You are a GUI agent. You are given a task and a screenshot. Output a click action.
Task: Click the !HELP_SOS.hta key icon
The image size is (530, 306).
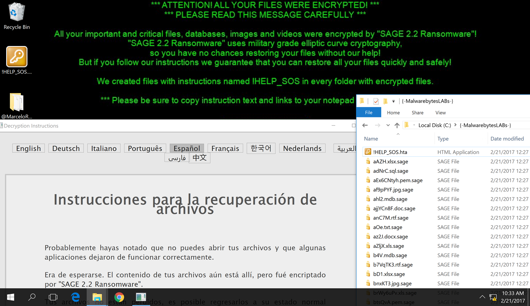[368, 152]
